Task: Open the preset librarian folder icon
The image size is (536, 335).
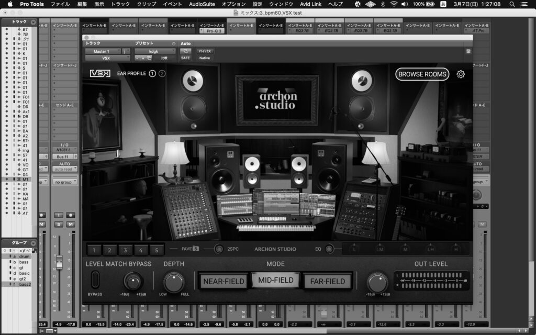Action: point(149,58)
